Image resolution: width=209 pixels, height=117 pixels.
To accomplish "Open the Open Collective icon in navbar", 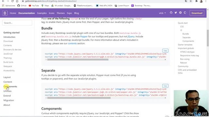I will [185, 13].
